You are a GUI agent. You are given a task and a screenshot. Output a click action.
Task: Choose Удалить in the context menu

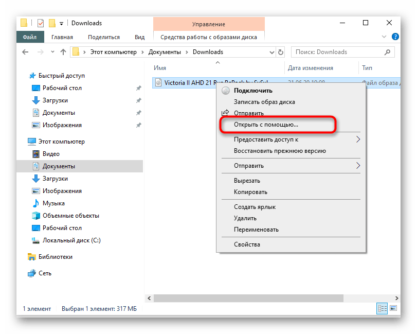pyautogui.click(x=291, y=218)
